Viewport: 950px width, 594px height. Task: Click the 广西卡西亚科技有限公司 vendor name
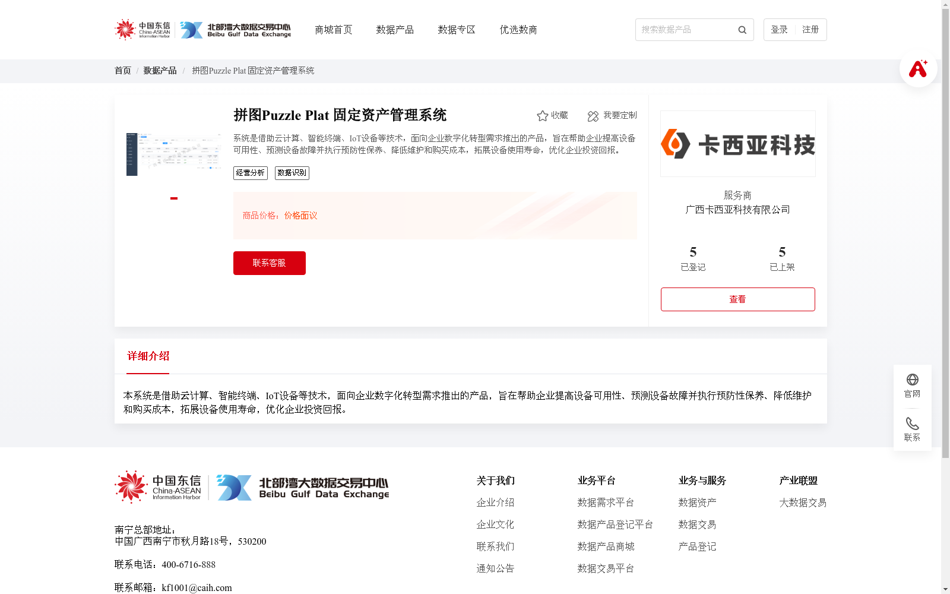point(738,210)
